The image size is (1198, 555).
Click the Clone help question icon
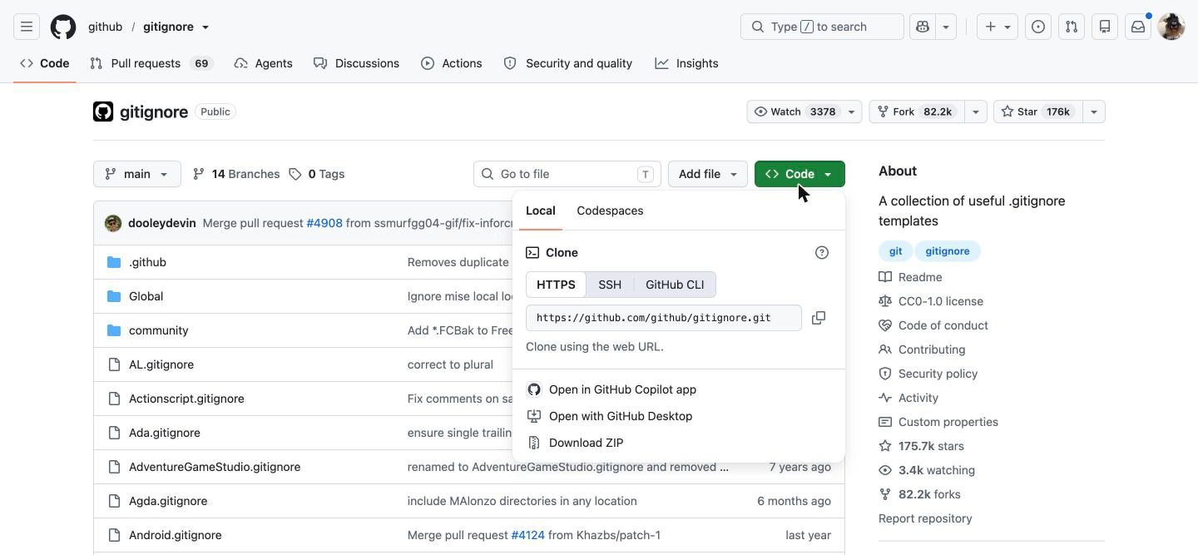pos(822,252)
